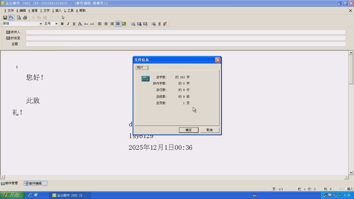This screenshot has height=199, width=354.
Task: Click in the 收件人 recipient field
Action: click(x=186, y=32)
